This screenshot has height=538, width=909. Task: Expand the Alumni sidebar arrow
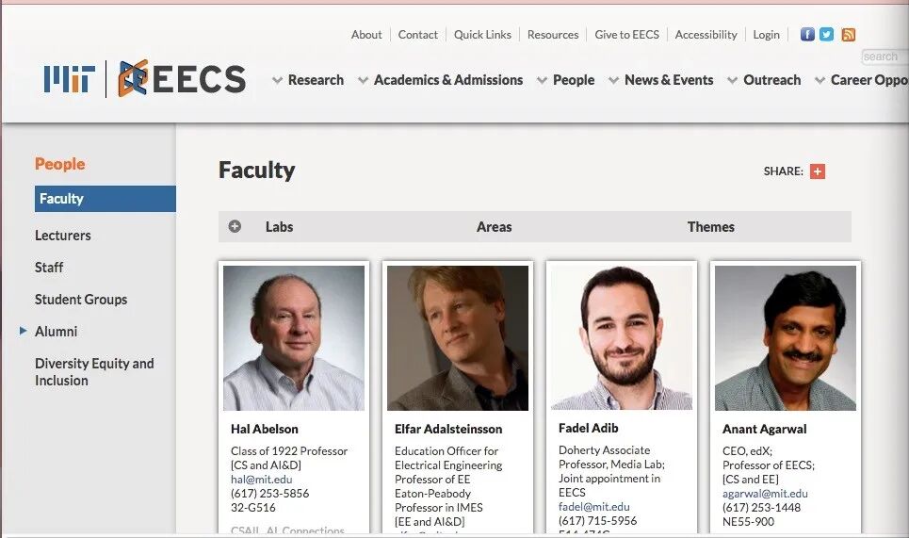[x=24, y=331]
